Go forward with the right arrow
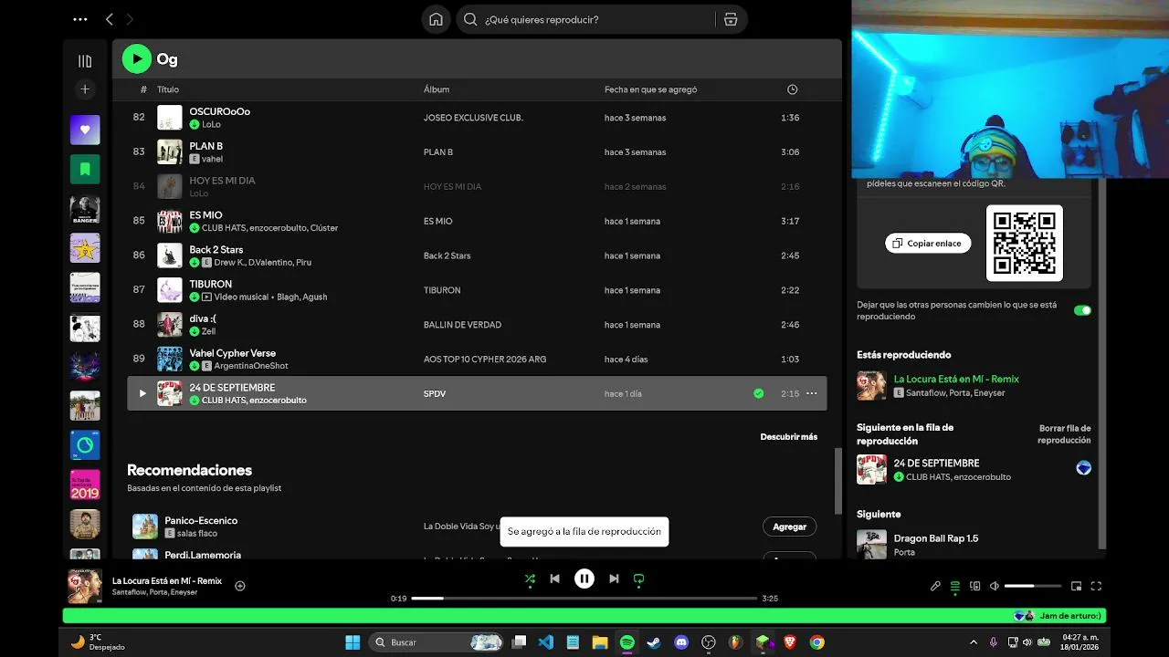 pyautogui.click(x=130, y=19)
